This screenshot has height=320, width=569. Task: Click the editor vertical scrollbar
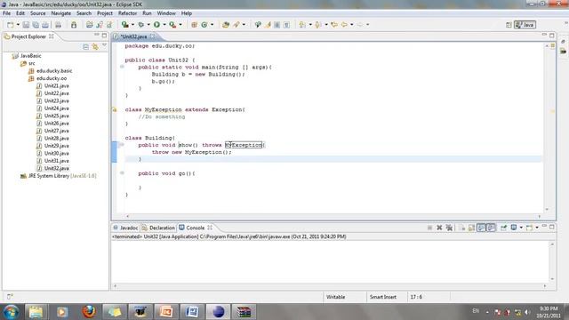(547, 127)
